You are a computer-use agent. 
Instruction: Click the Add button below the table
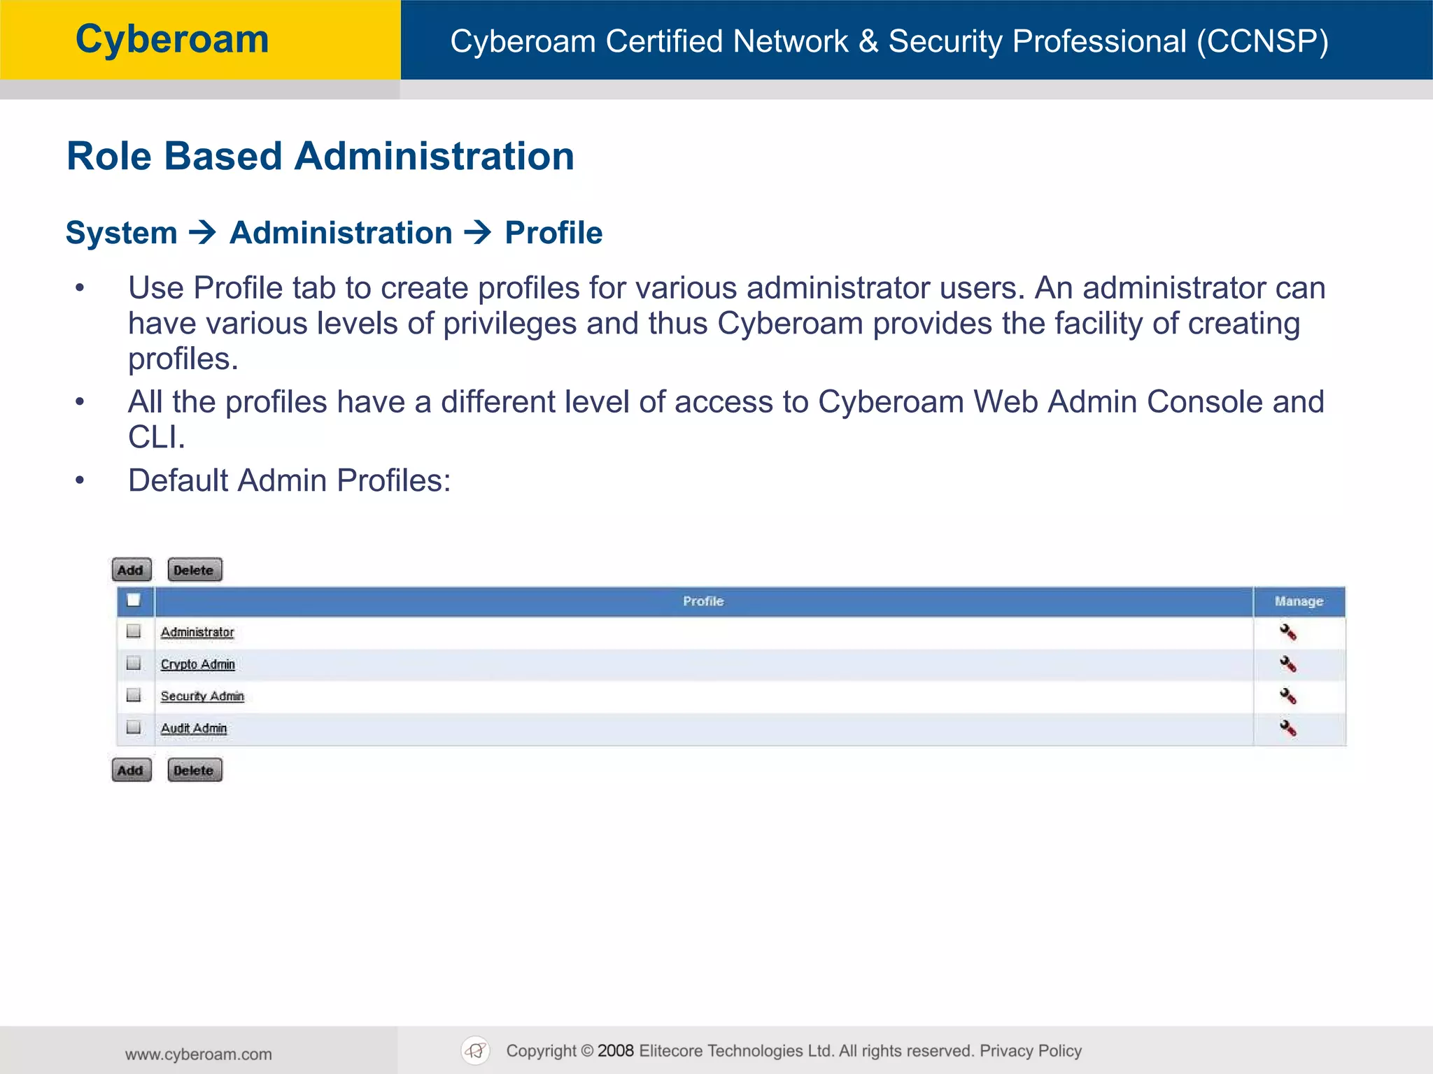click(132, 770)
